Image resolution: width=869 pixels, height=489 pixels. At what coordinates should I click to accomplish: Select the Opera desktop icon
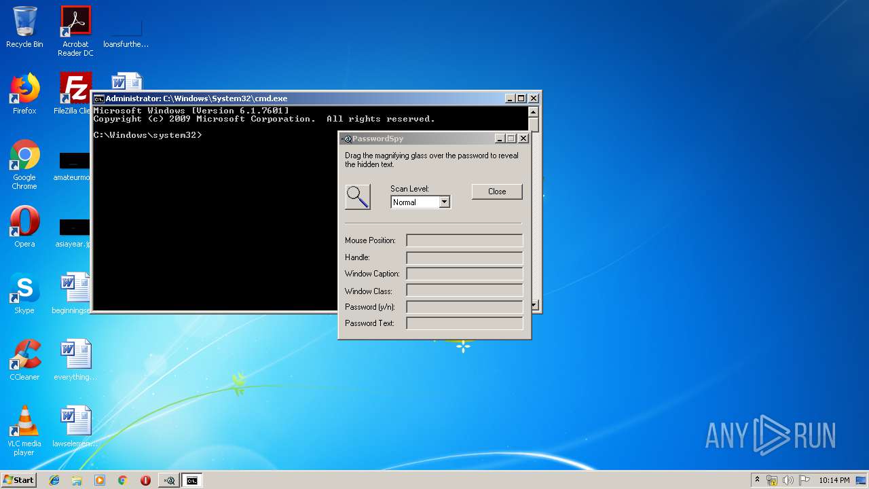coord(24,227)
